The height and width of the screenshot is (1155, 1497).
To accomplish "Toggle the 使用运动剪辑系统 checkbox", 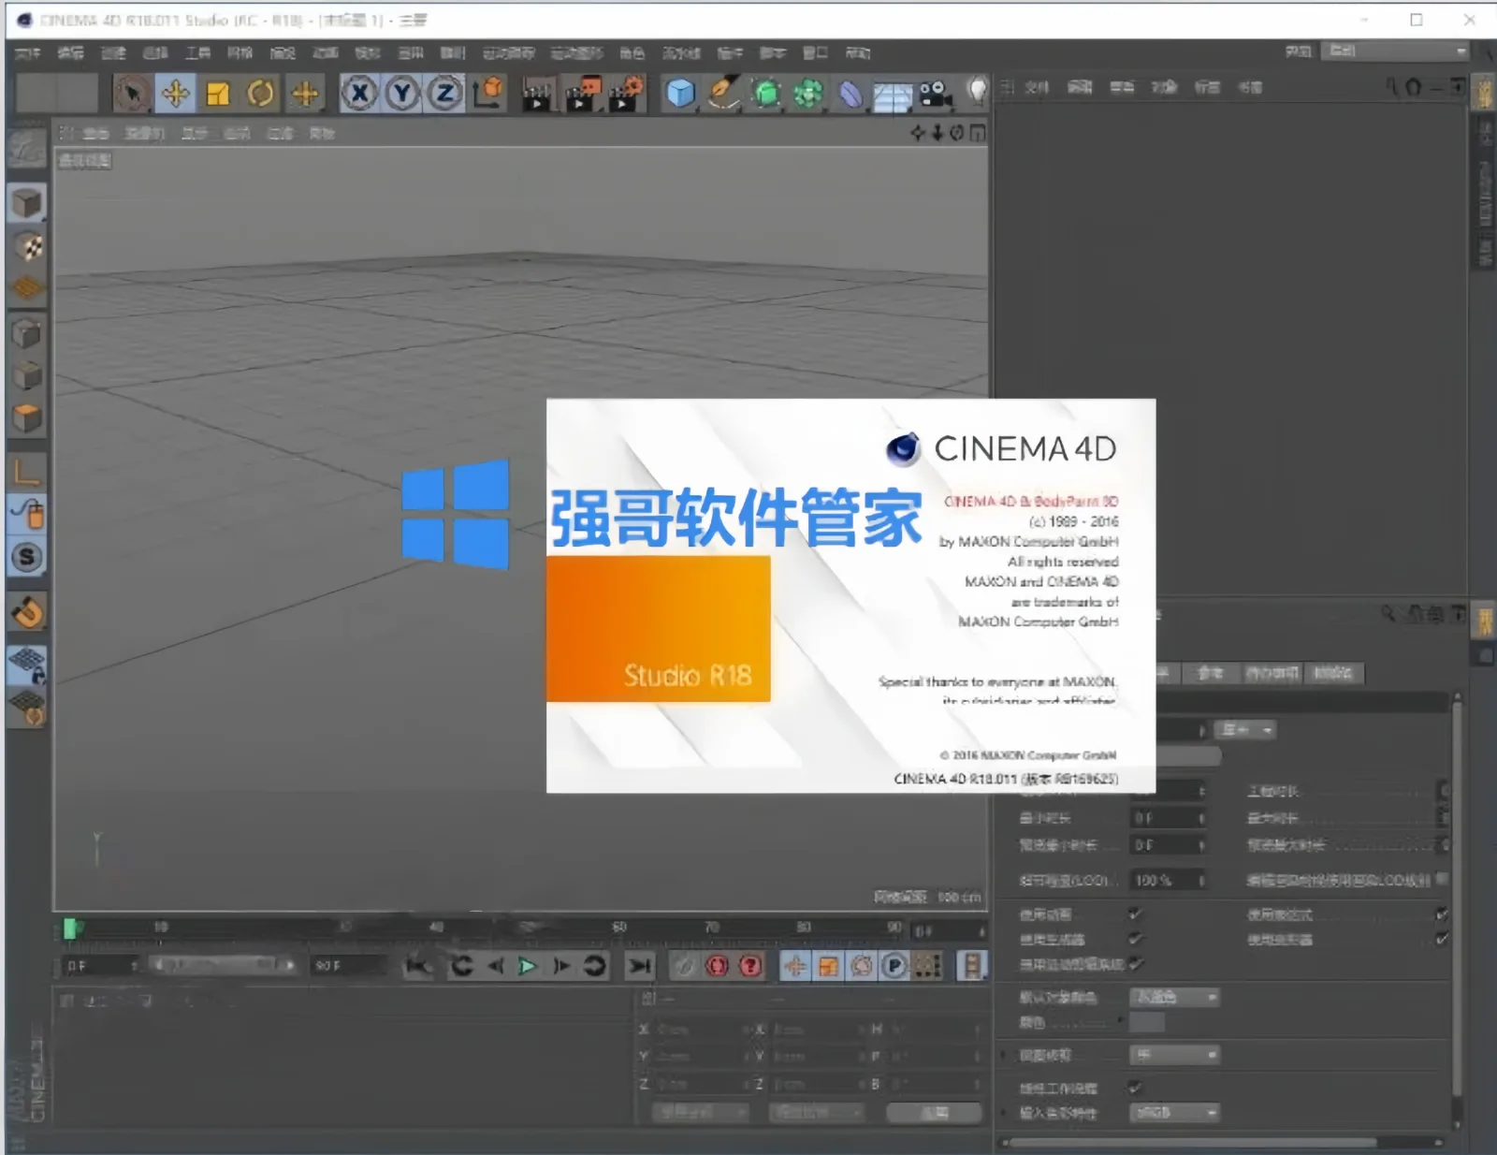I will coord(1135,963).
